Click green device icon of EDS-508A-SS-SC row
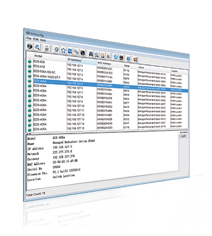The width and height of the screenshot is (212, 236). point(29,71)
